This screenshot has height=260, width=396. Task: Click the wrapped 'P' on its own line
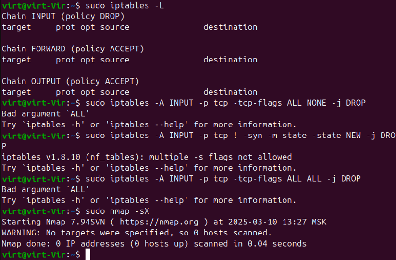(x=4, y=146)
